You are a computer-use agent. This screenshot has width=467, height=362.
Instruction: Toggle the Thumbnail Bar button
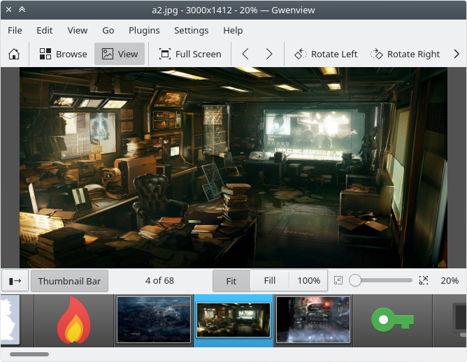pos(69,281)
